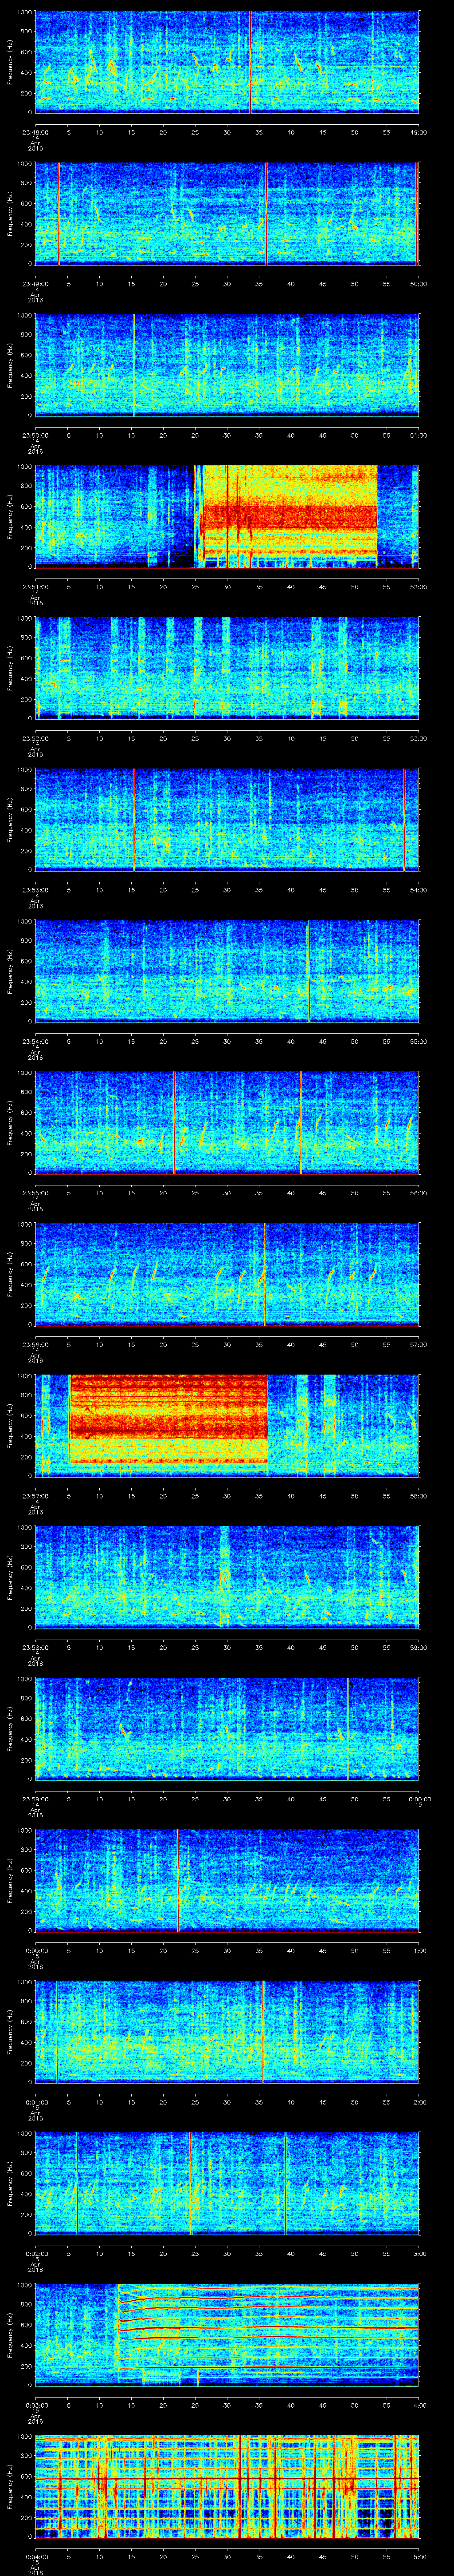Click the '23:49:00' start time label

point(36,284)
